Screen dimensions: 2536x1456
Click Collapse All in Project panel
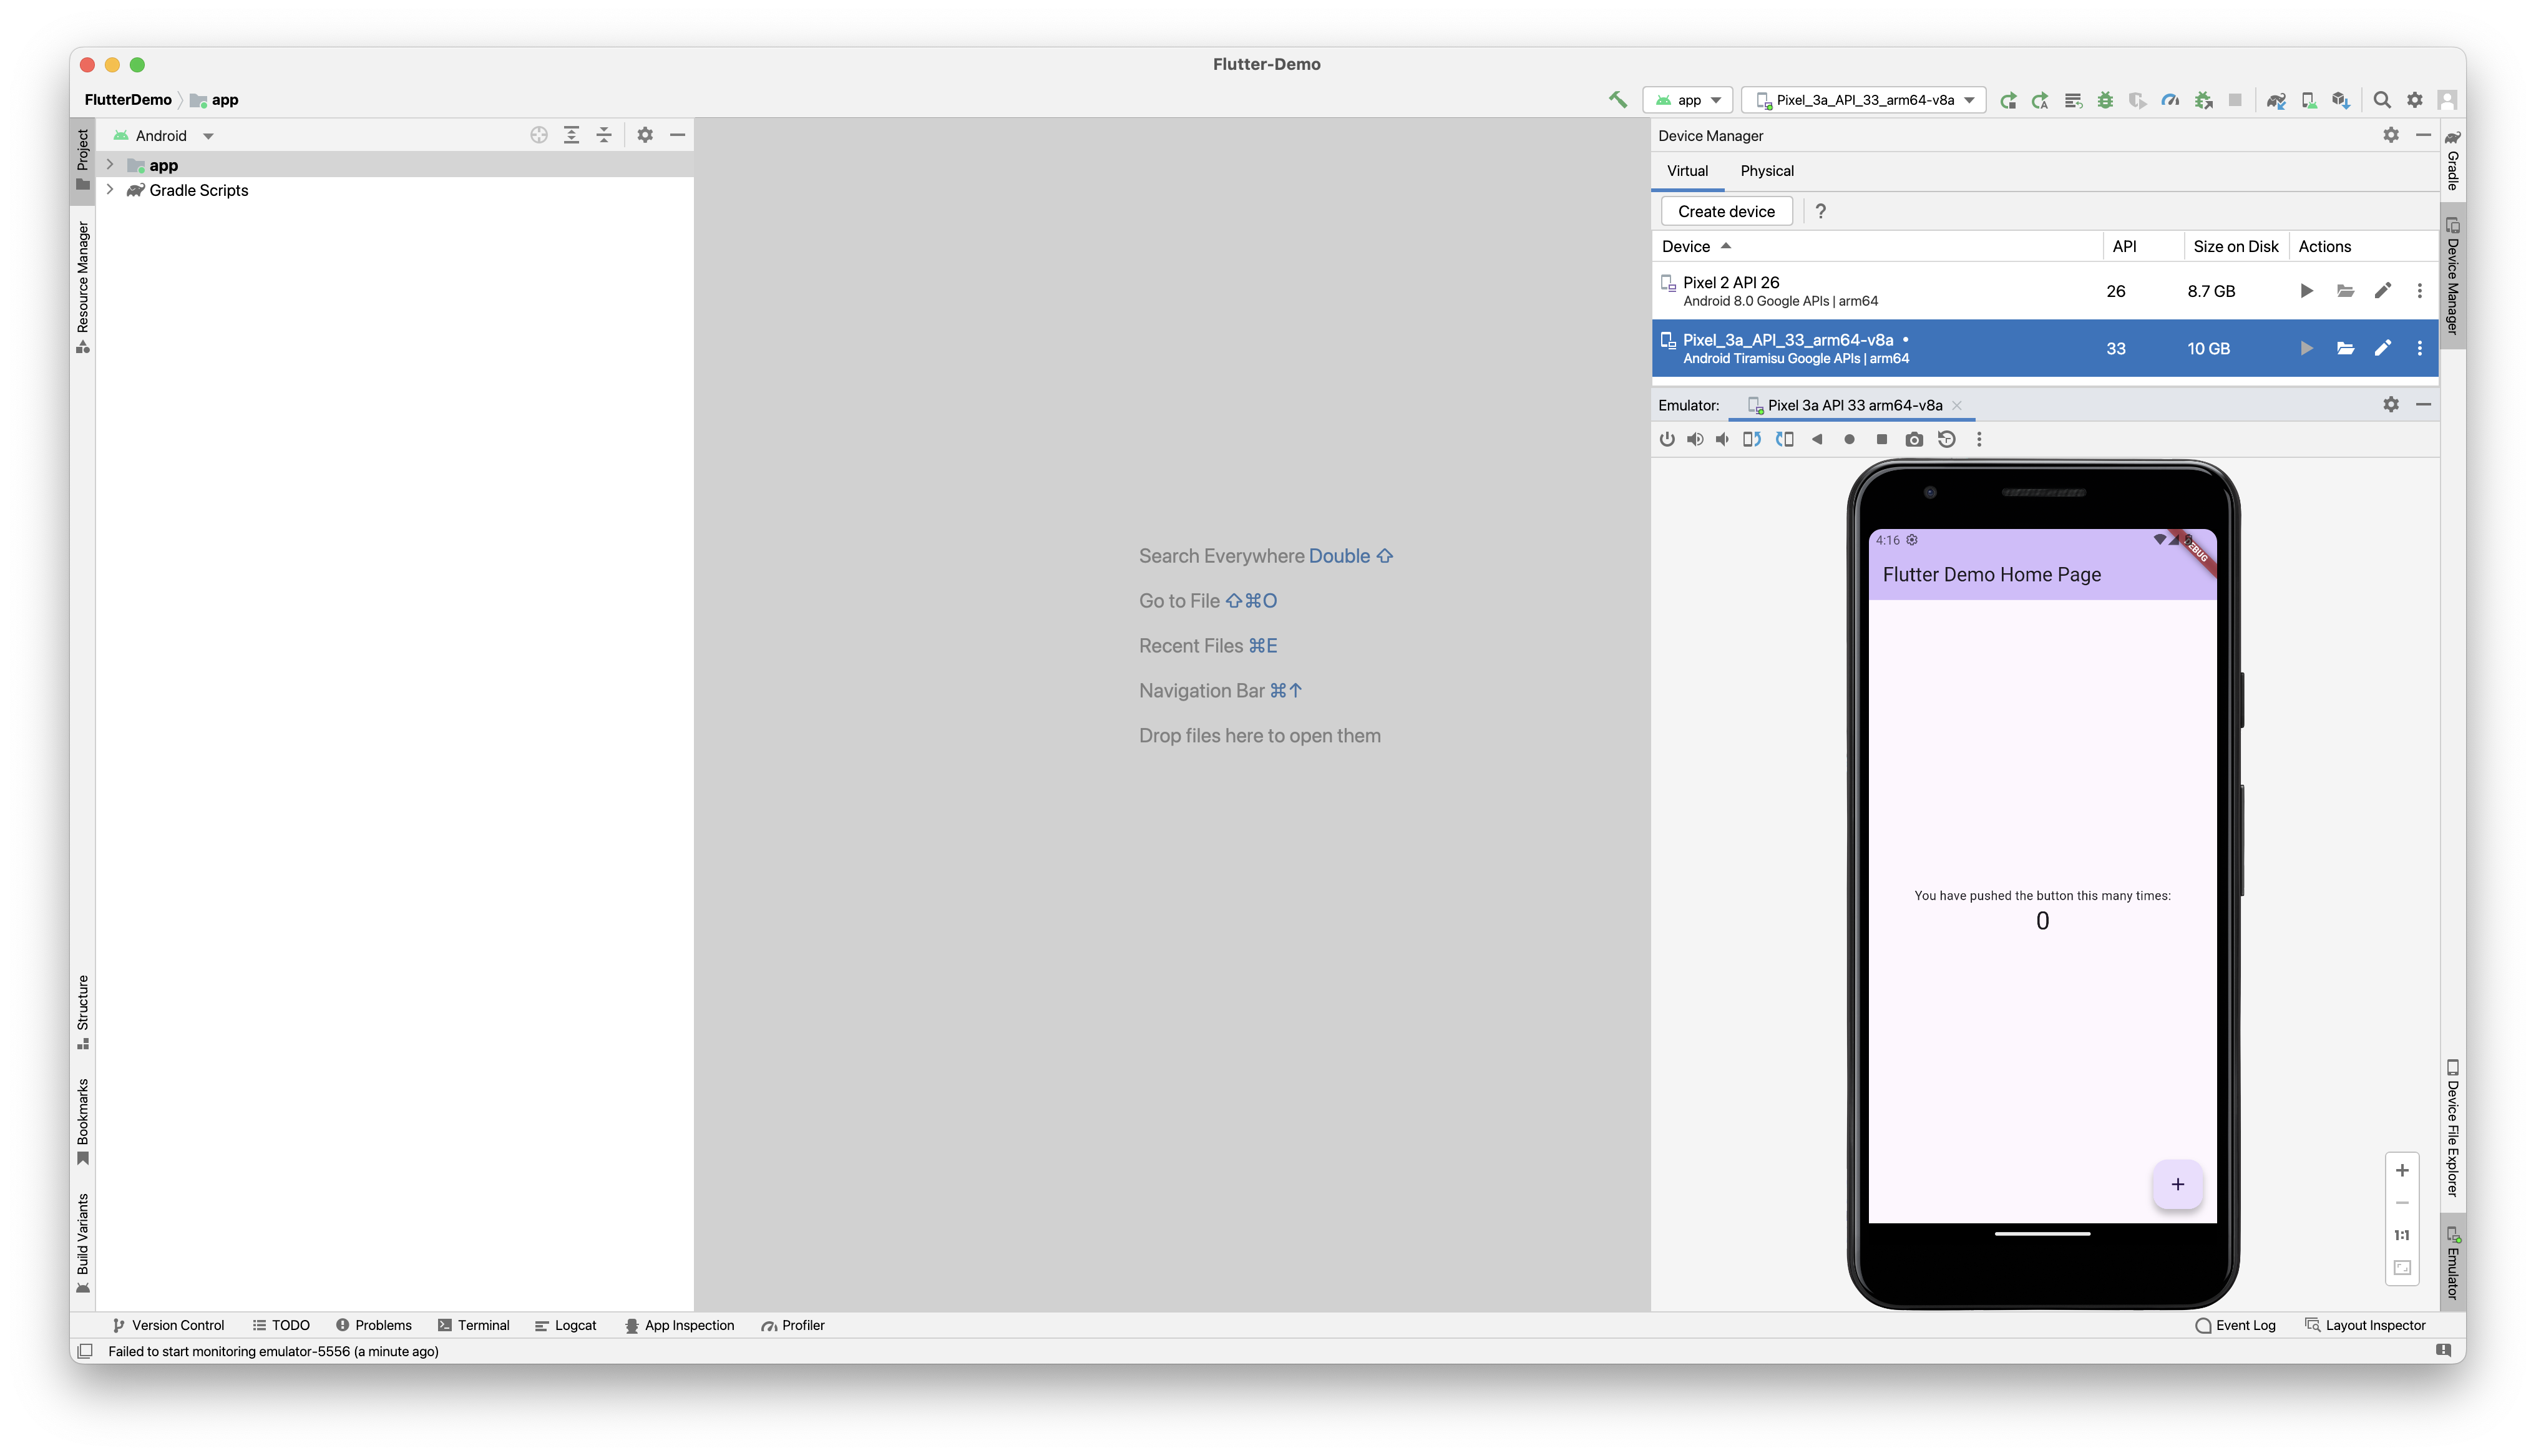pos(604,135)
